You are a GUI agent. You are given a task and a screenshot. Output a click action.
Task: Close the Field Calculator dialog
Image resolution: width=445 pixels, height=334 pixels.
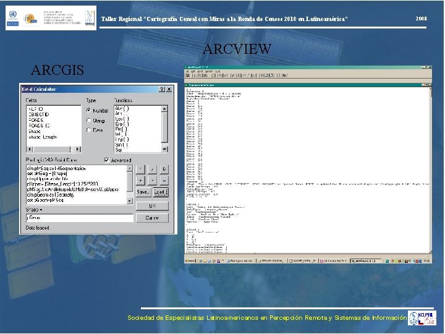(x=169, y=89)
